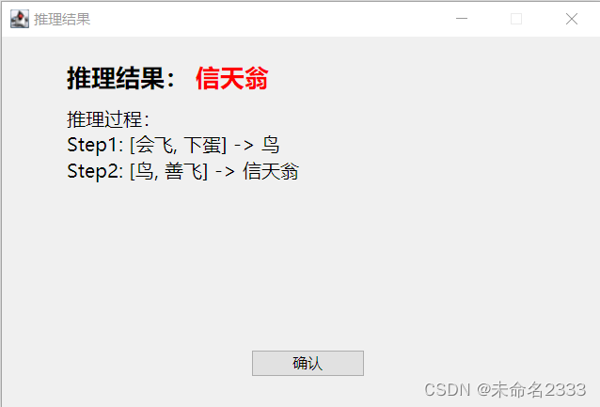Click the window title text 推理结果
The height and width of the screenshot is (407, 600).
[x=62, y=19]
